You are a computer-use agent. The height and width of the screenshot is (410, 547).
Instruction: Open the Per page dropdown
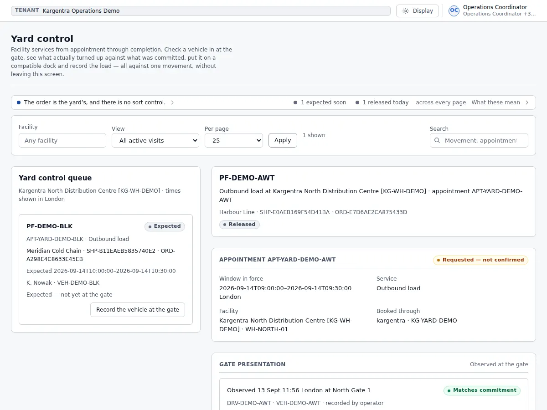[234, 140]
